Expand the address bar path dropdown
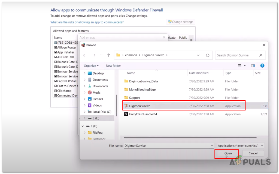Viewport: 279px width, 174px height. [x=198, y=55]
